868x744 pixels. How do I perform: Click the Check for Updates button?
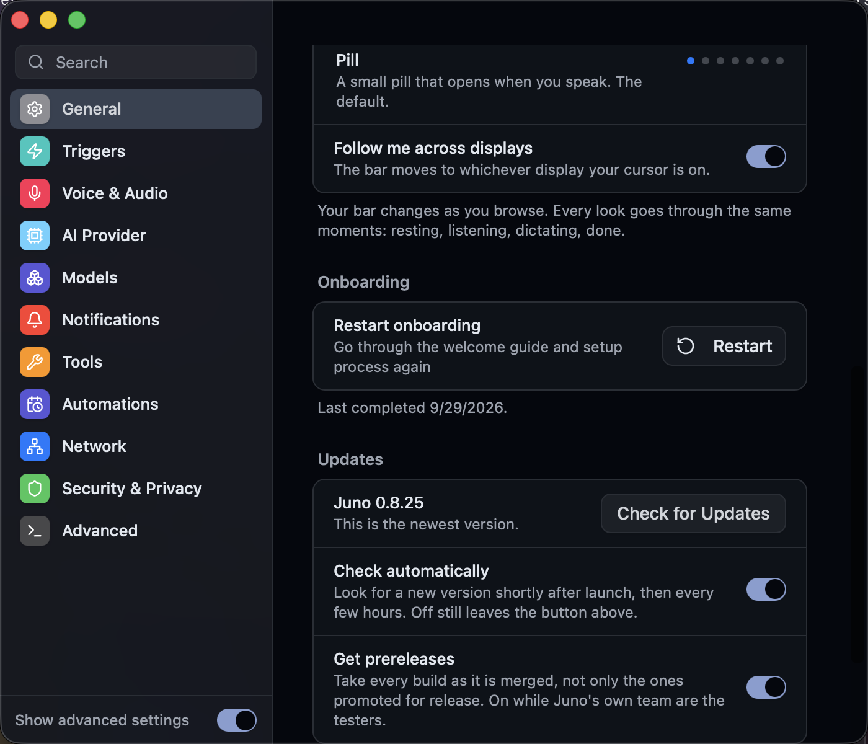(693, 513)
